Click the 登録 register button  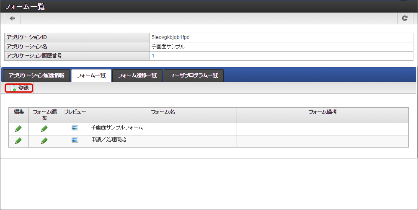[x=19, y=88]
